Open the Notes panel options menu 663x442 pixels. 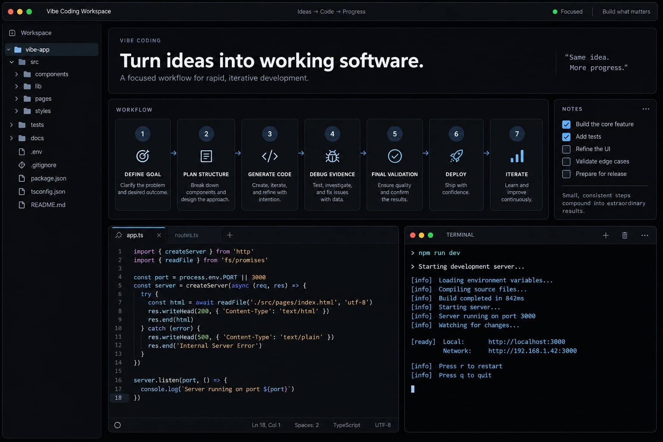click(646, 109)
